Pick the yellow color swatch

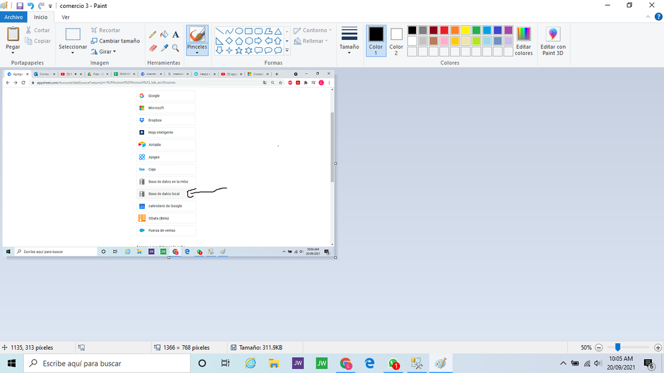click(465, 30)
